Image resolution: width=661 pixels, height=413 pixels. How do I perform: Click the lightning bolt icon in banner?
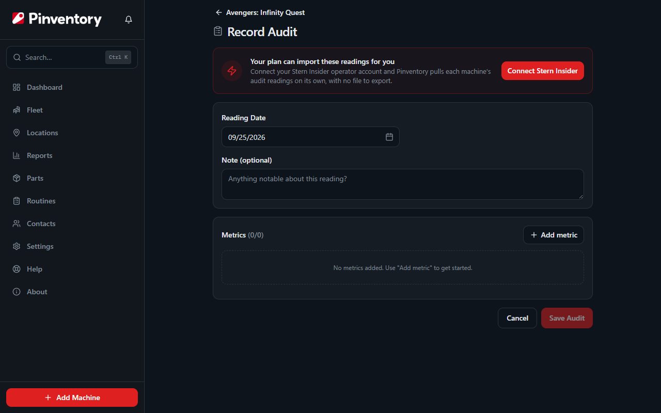click(x=232, y=71)
